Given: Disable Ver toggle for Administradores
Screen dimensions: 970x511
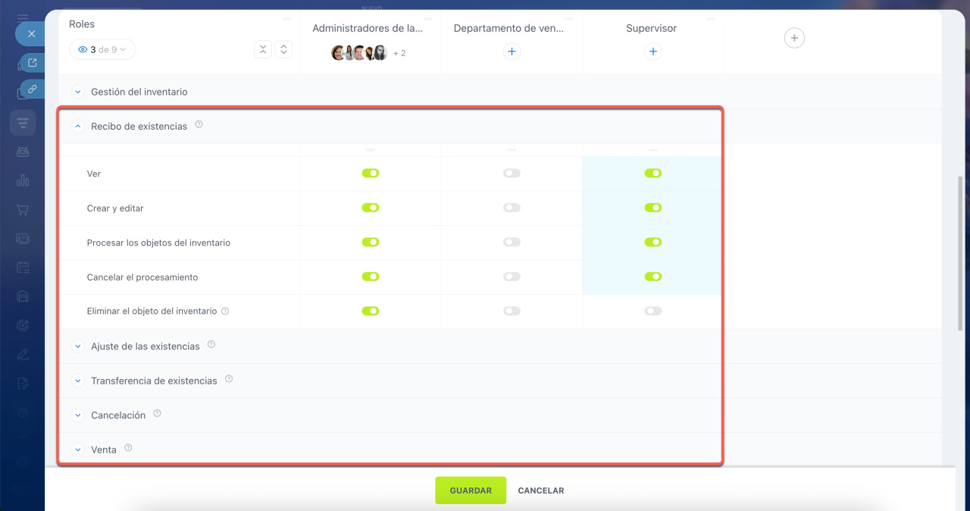Looking at the screenshot, I should [x=370, y=173].
